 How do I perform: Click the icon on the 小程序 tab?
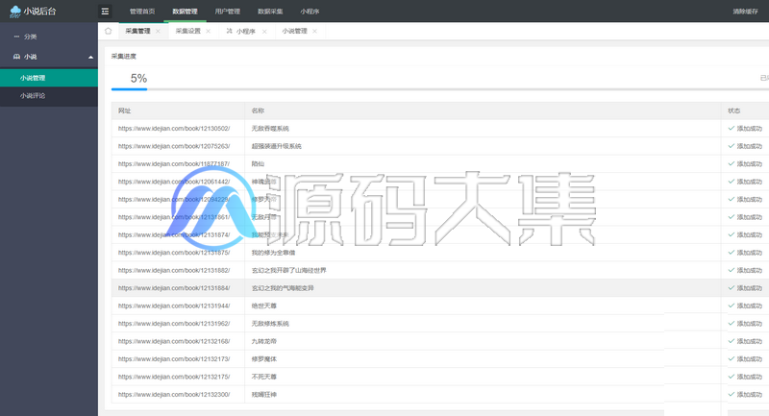(x=229, y=31)
